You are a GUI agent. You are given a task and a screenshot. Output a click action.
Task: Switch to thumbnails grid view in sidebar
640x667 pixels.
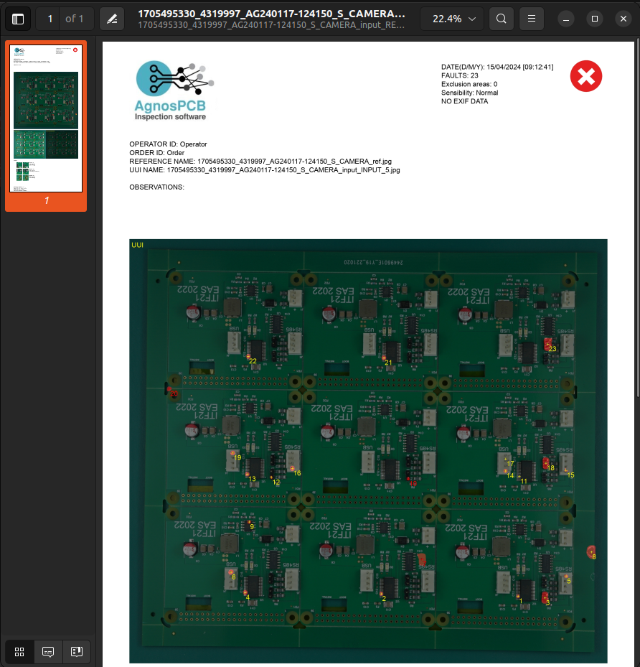pos(19,652)
